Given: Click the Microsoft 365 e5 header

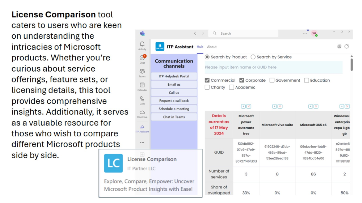Looking at the screenshot, I should click(x=313, y=125).
